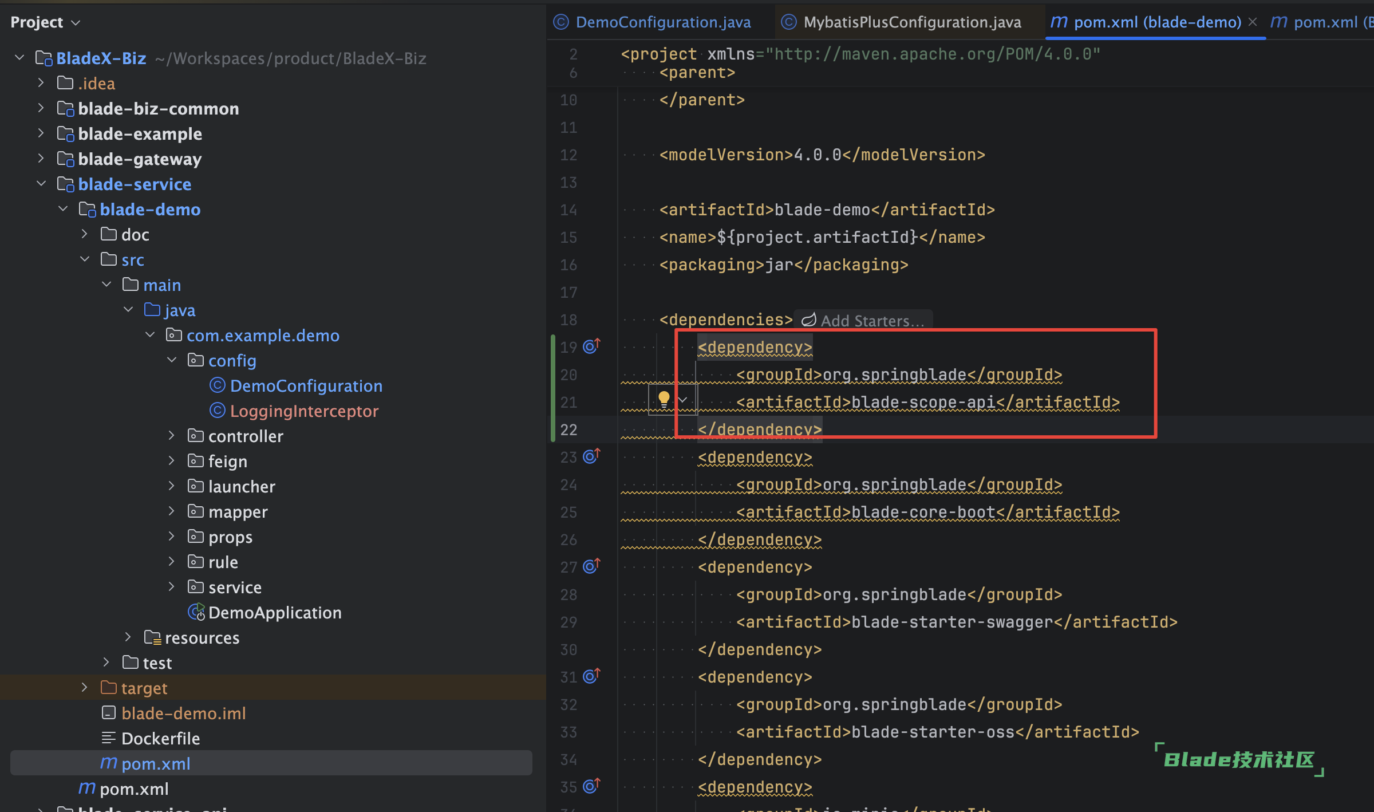Image resolution: width=1374 pixels, height=812 pixels.
Task: Collapse the blade-service module
Action: [x=41, y=184]
